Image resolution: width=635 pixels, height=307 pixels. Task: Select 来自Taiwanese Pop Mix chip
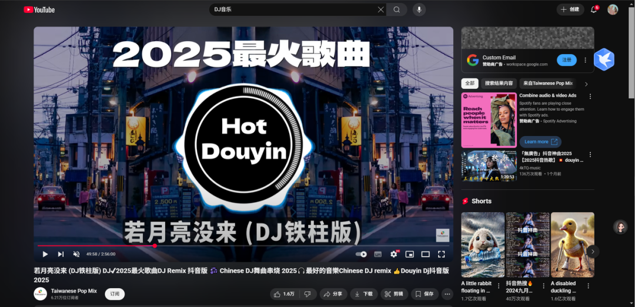[x=548, y=83]
